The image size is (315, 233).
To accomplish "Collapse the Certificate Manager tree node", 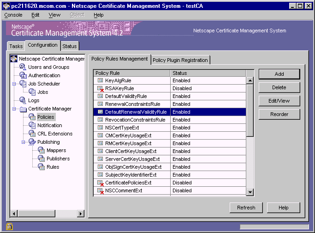I will (x=14, y=109).
